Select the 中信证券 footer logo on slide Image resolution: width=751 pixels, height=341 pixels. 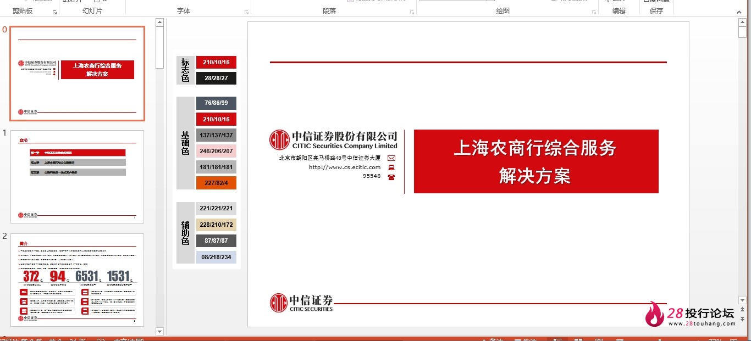click(301, 303)
